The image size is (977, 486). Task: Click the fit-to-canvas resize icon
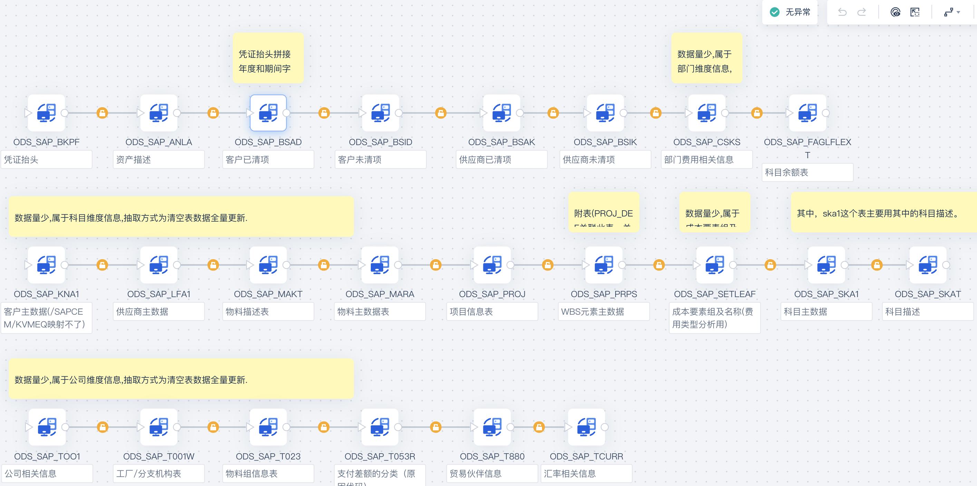915,12
